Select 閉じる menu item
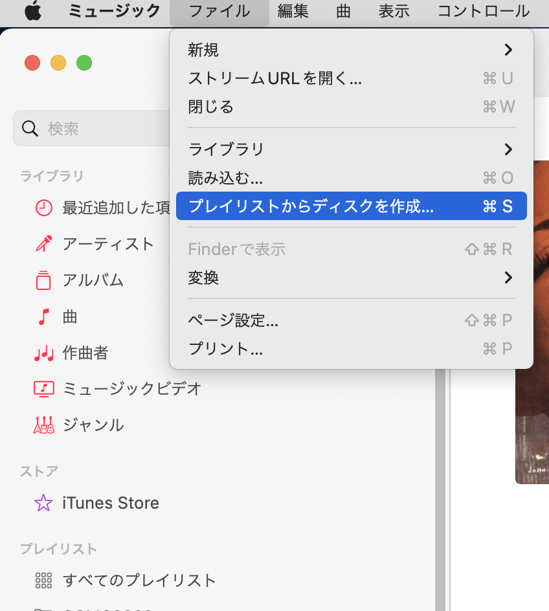 point(352,107)
